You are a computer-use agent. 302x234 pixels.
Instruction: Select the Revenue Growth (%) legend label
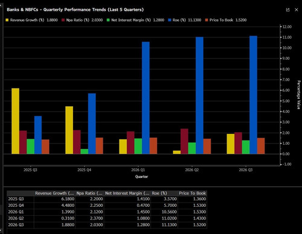[x=27, y=20]
